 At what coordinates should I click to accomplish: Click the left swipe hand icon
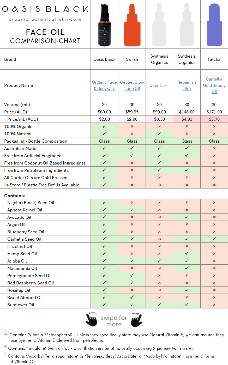pyautogui.click(x=91, y=320)
